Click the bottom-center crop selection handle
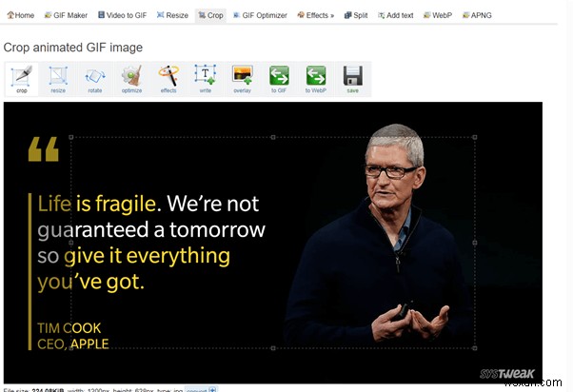 click(273, 348)
